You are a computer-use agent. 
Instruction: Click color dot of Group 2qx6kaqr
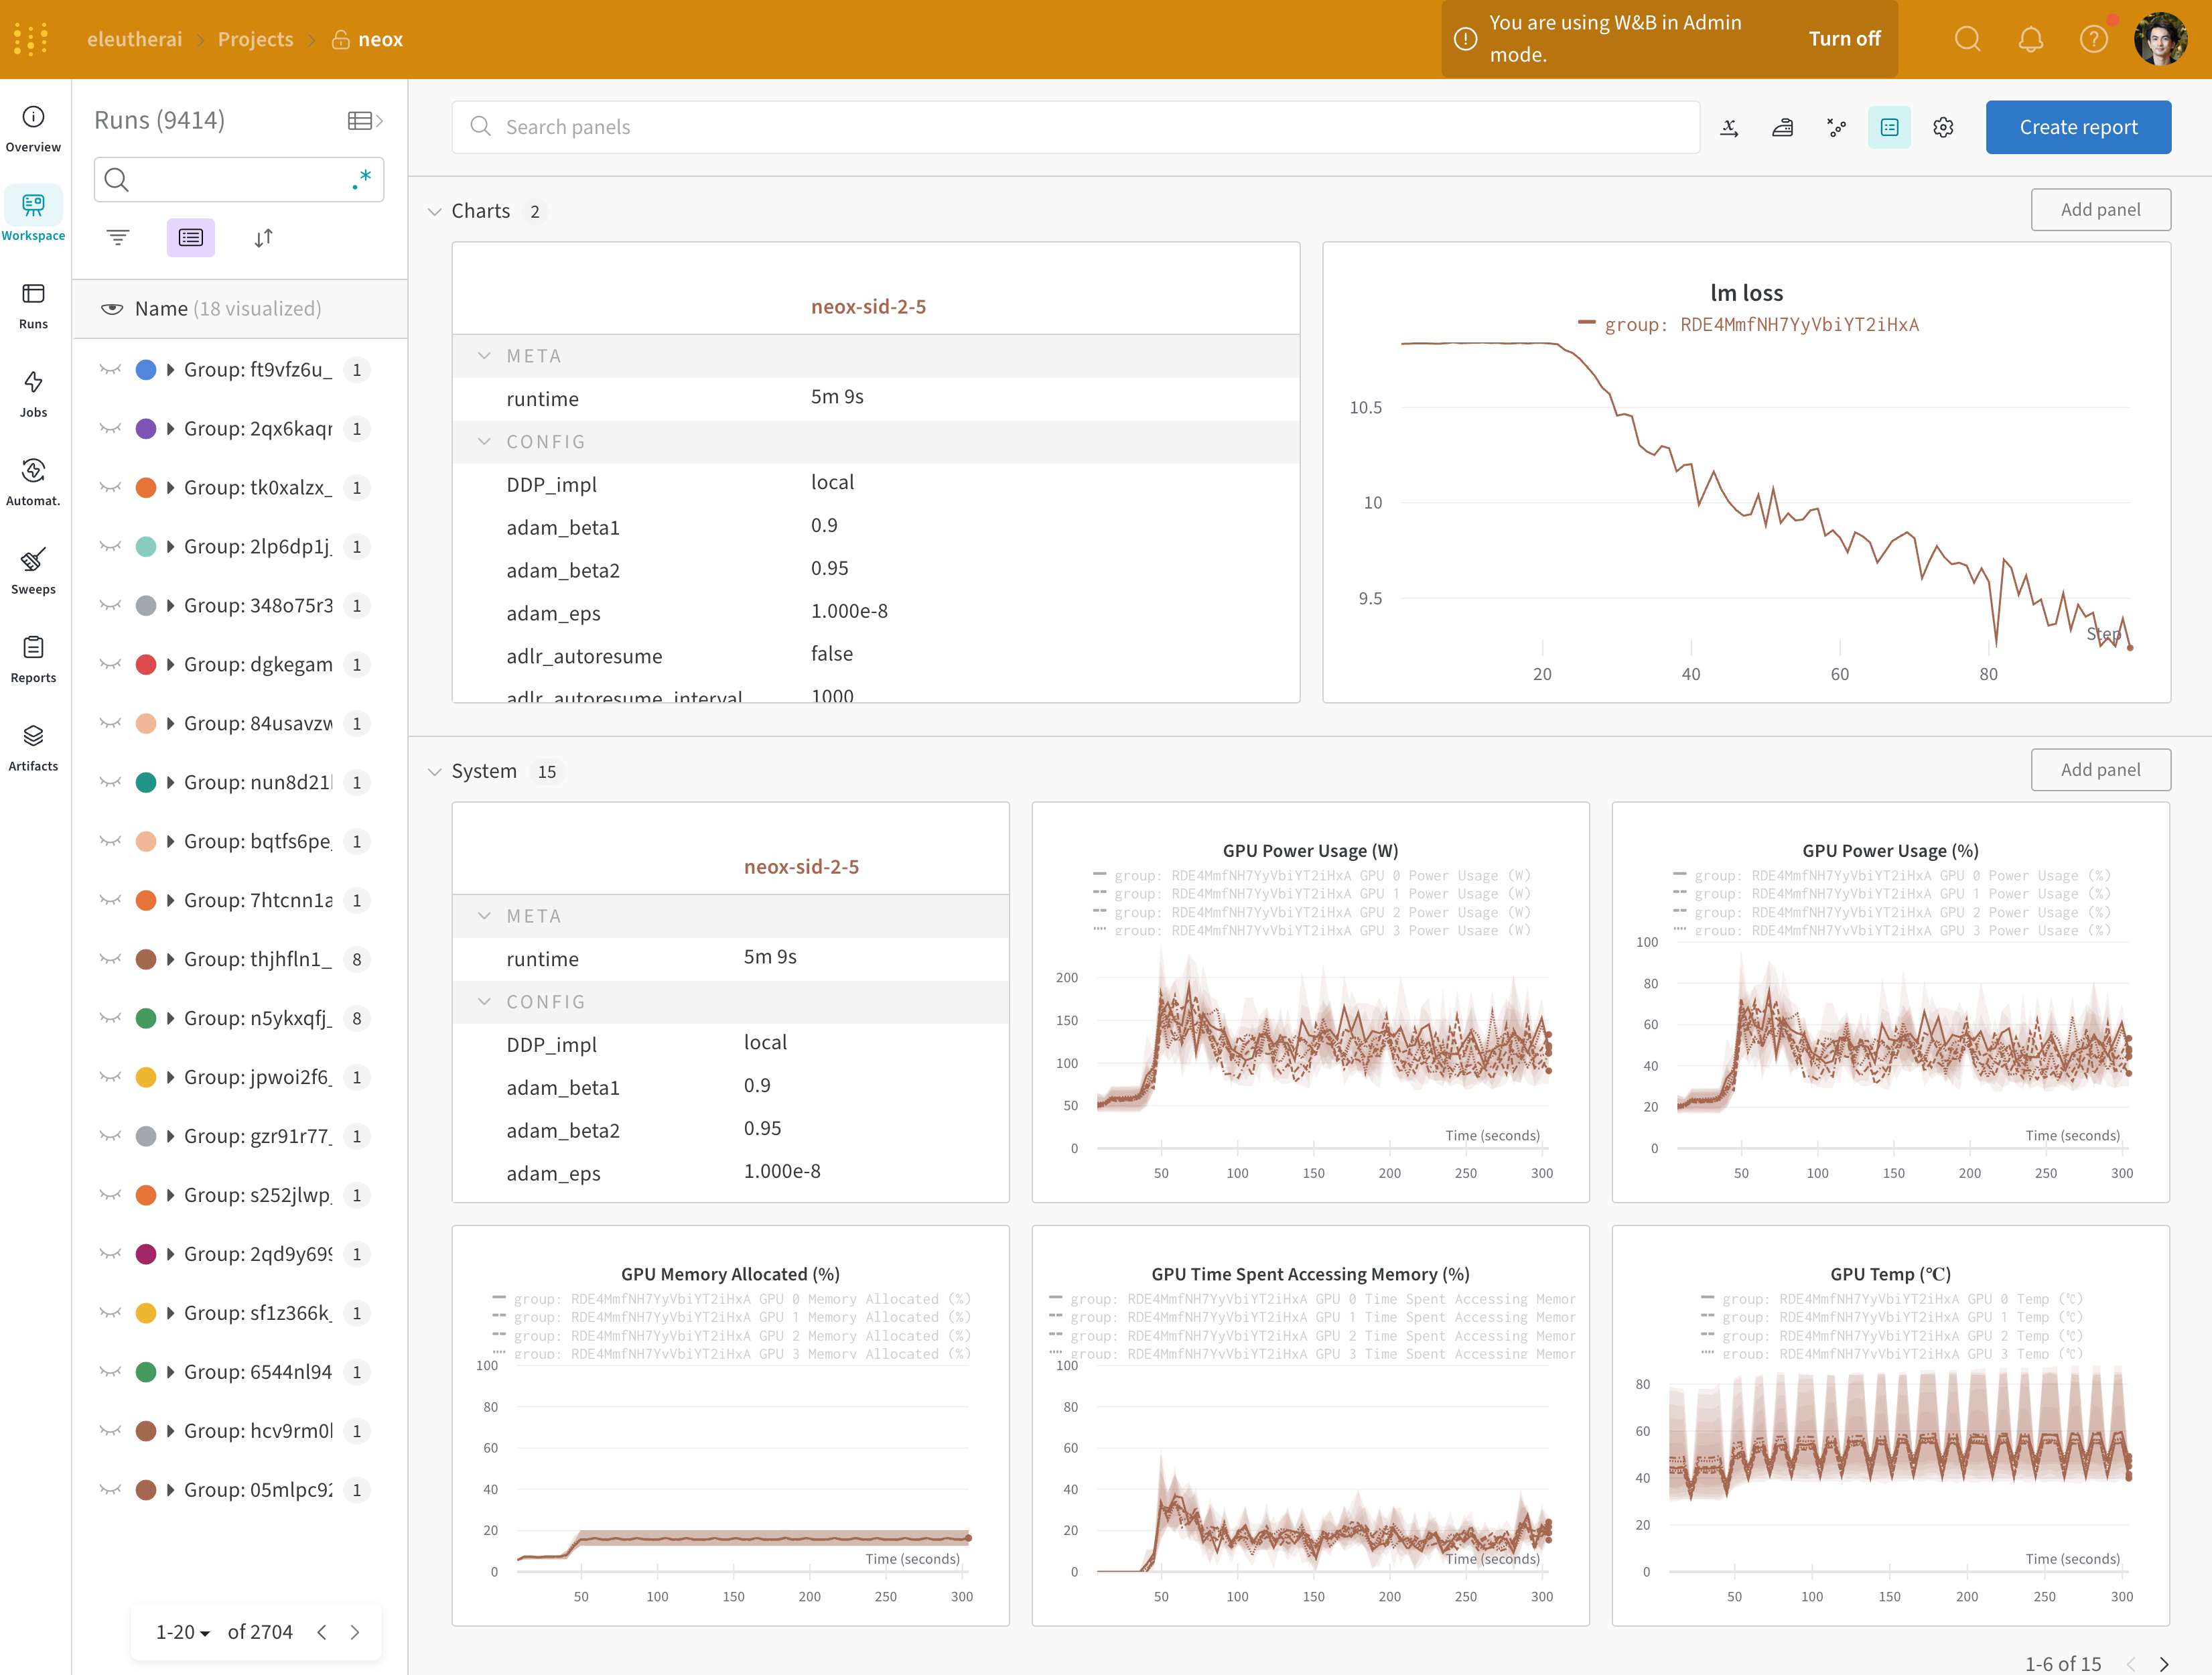coord(146,429)
